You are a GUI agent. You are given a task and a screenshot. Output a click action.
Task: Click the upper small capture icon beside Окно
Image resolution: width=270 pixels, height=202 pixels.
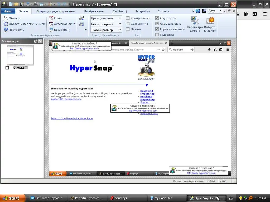click(x=82, y=18)
